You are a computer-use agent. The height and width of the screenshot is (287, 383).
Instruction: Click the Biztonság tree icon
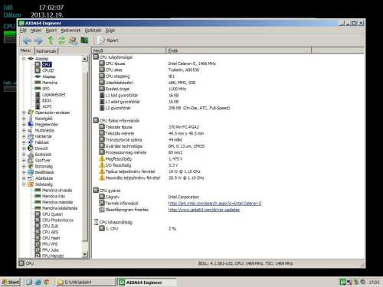coord(31,166)
